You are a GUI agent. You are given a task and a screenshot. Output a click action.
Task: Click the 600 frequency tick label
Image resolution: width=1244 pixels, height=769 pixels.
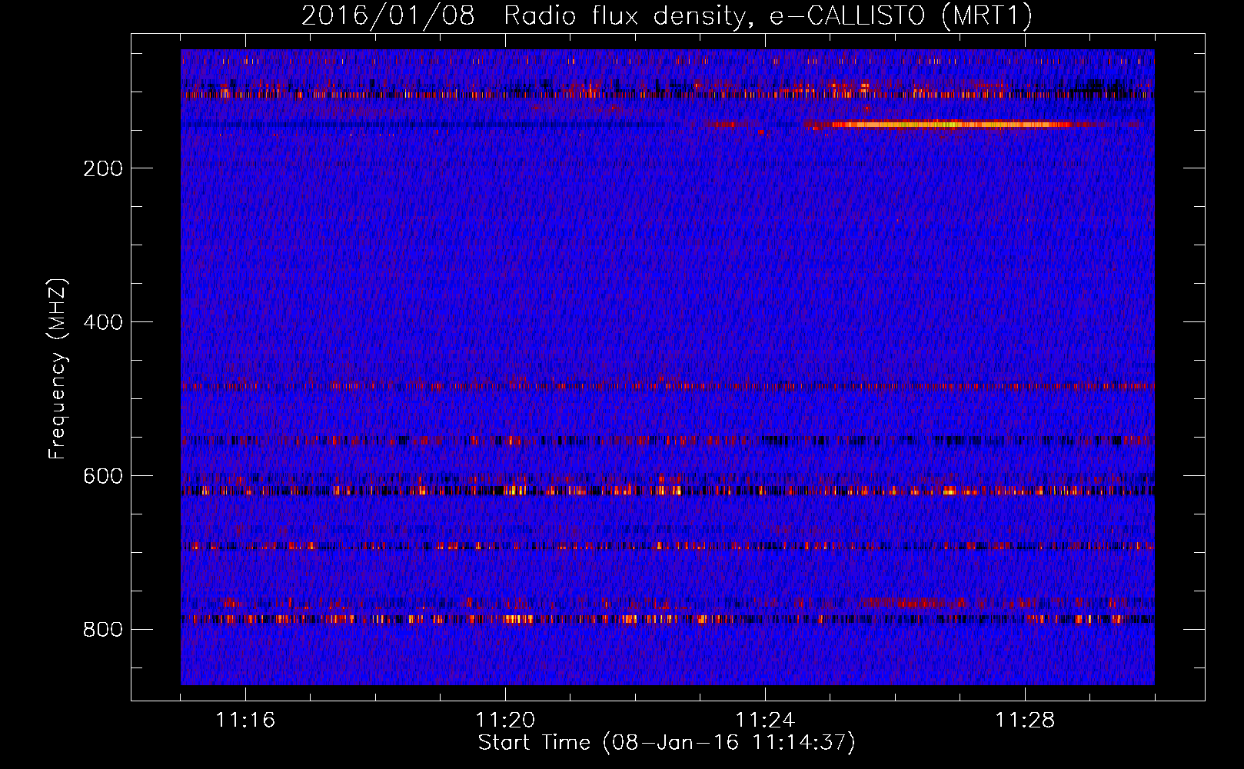103,476
